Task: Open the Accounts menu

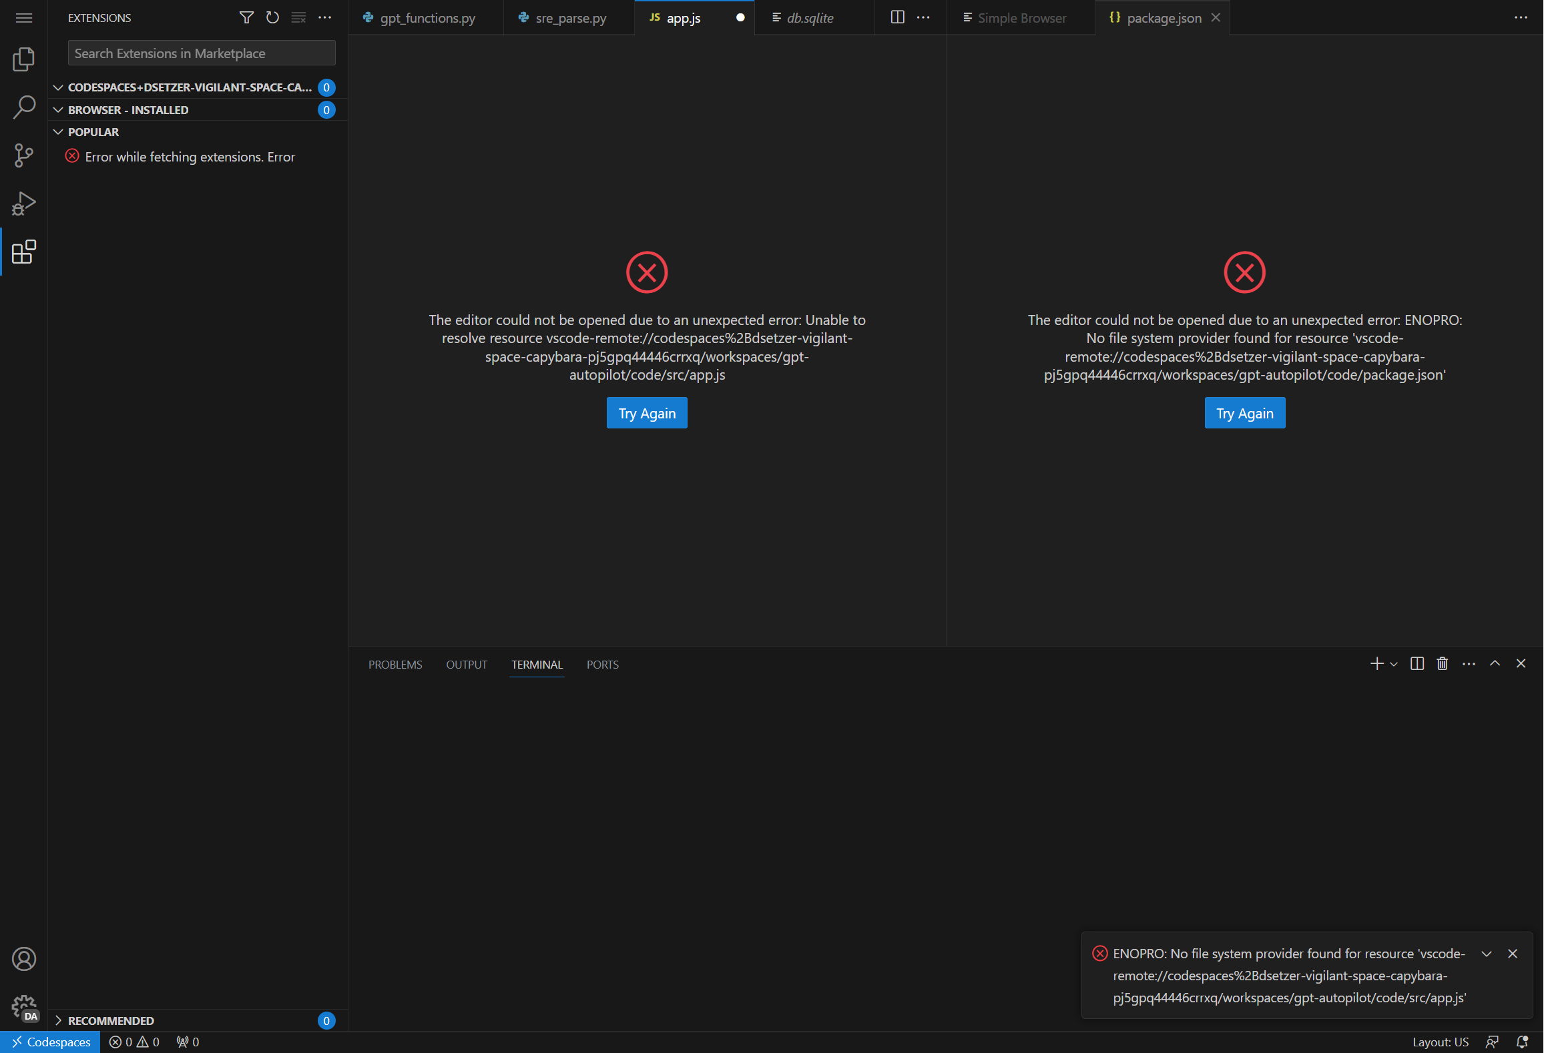Action: pos(24,959)
